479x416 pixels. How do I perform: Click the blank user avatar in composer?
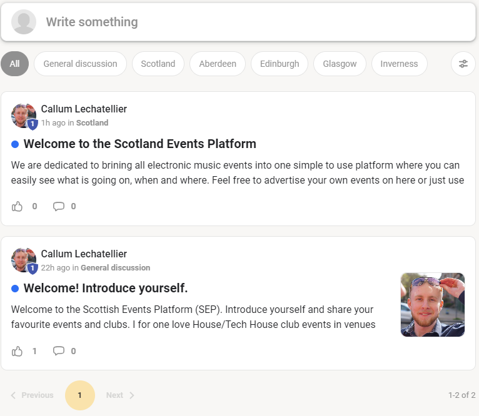pyautogui.click(x=24, y=22)
